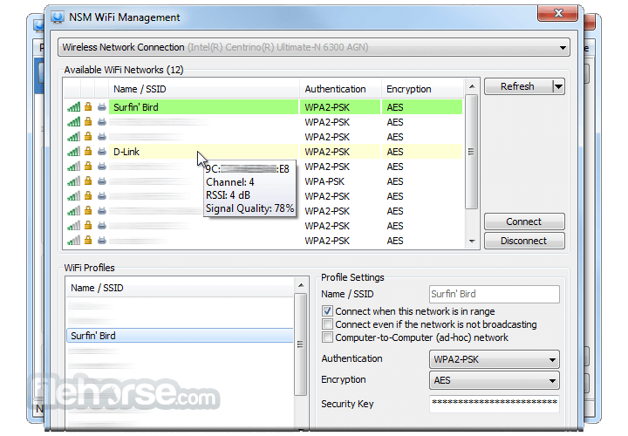Select Surfin' Bird in WiFi Profiles list
Viewport: 628px width, 436px height.
[x=180, y=336]
